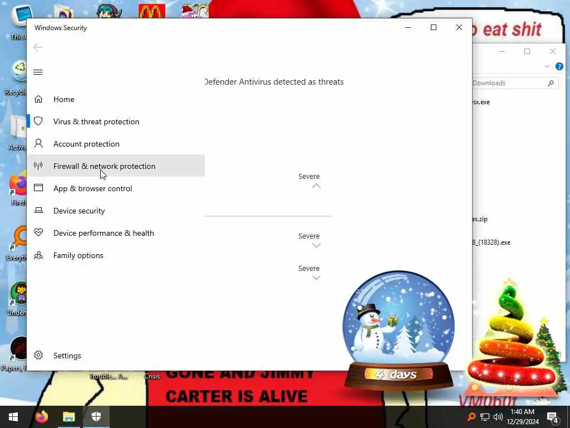Open the blue help icon in Explorer

559,66
